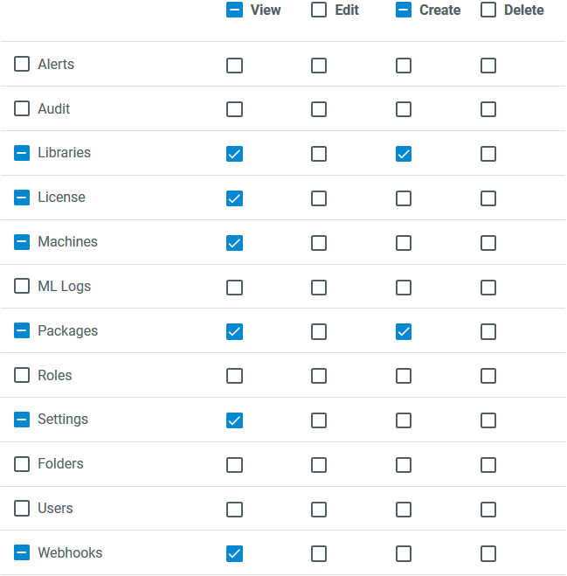
Task: Check the Users row checkbox
Action: (22, 508)
